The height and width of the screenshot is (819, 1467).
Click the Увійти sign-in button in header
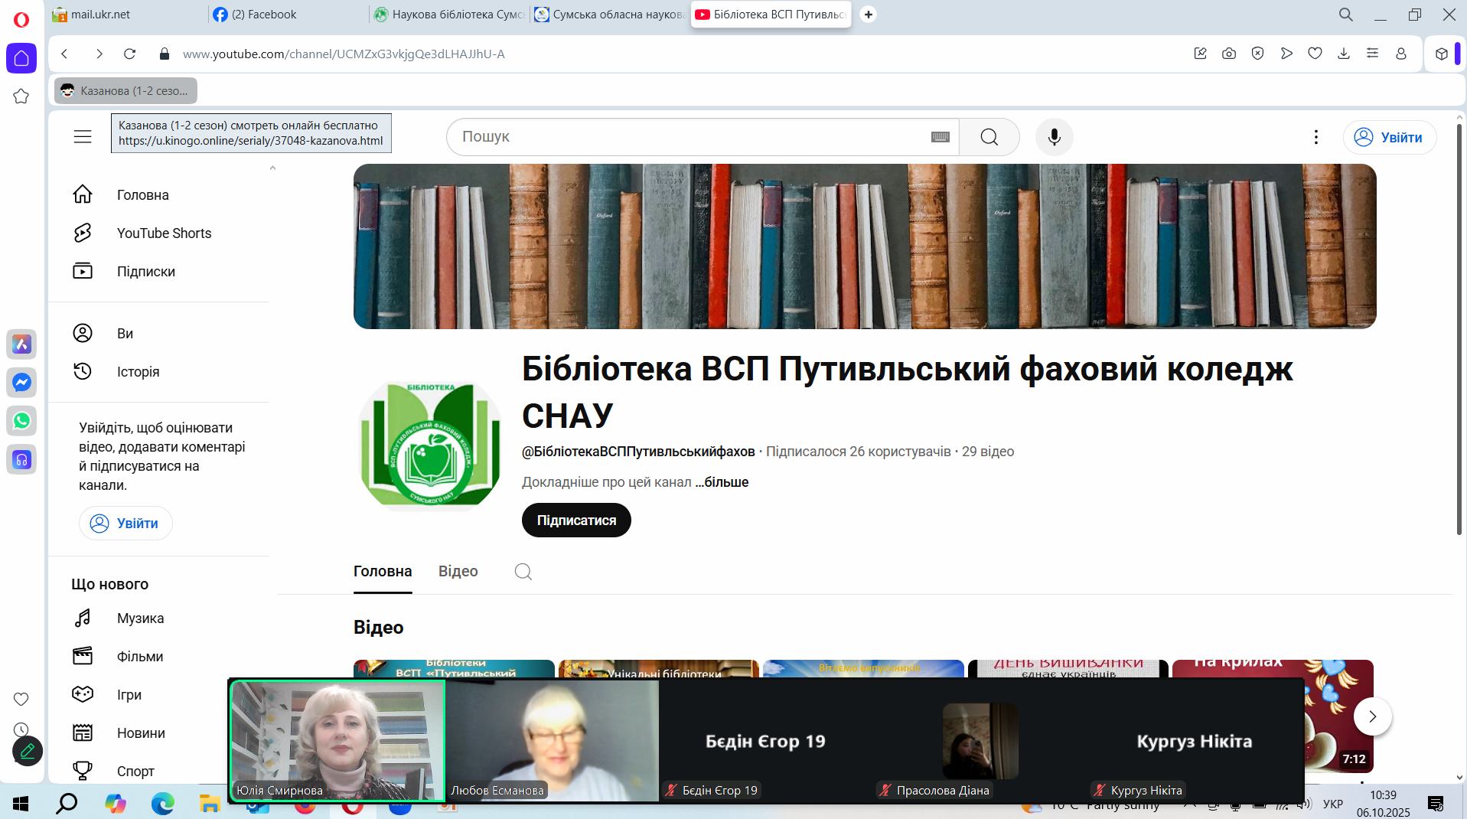pyautogui.click(x=1389, y=137)
